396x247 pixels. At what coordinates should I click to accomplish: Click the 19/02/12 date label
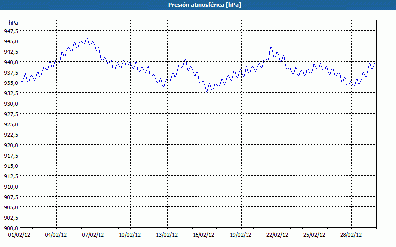(x=241, y=235)
